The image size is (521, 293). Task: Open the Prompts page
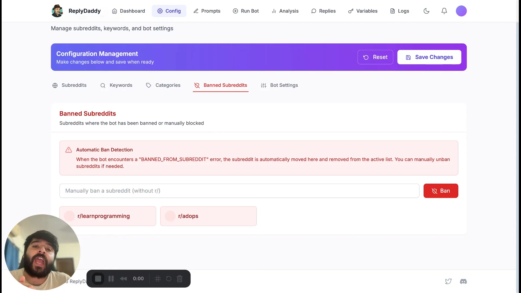207,11
